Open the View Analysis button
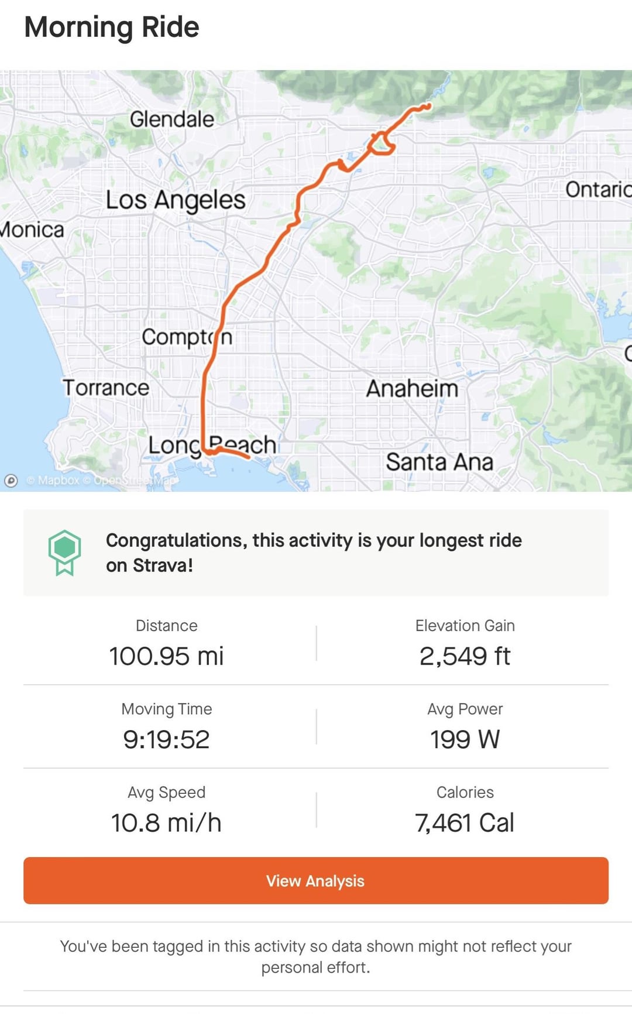Image resolution: width=632 pixels, height=1014 pixels. (x=316, y=881)
